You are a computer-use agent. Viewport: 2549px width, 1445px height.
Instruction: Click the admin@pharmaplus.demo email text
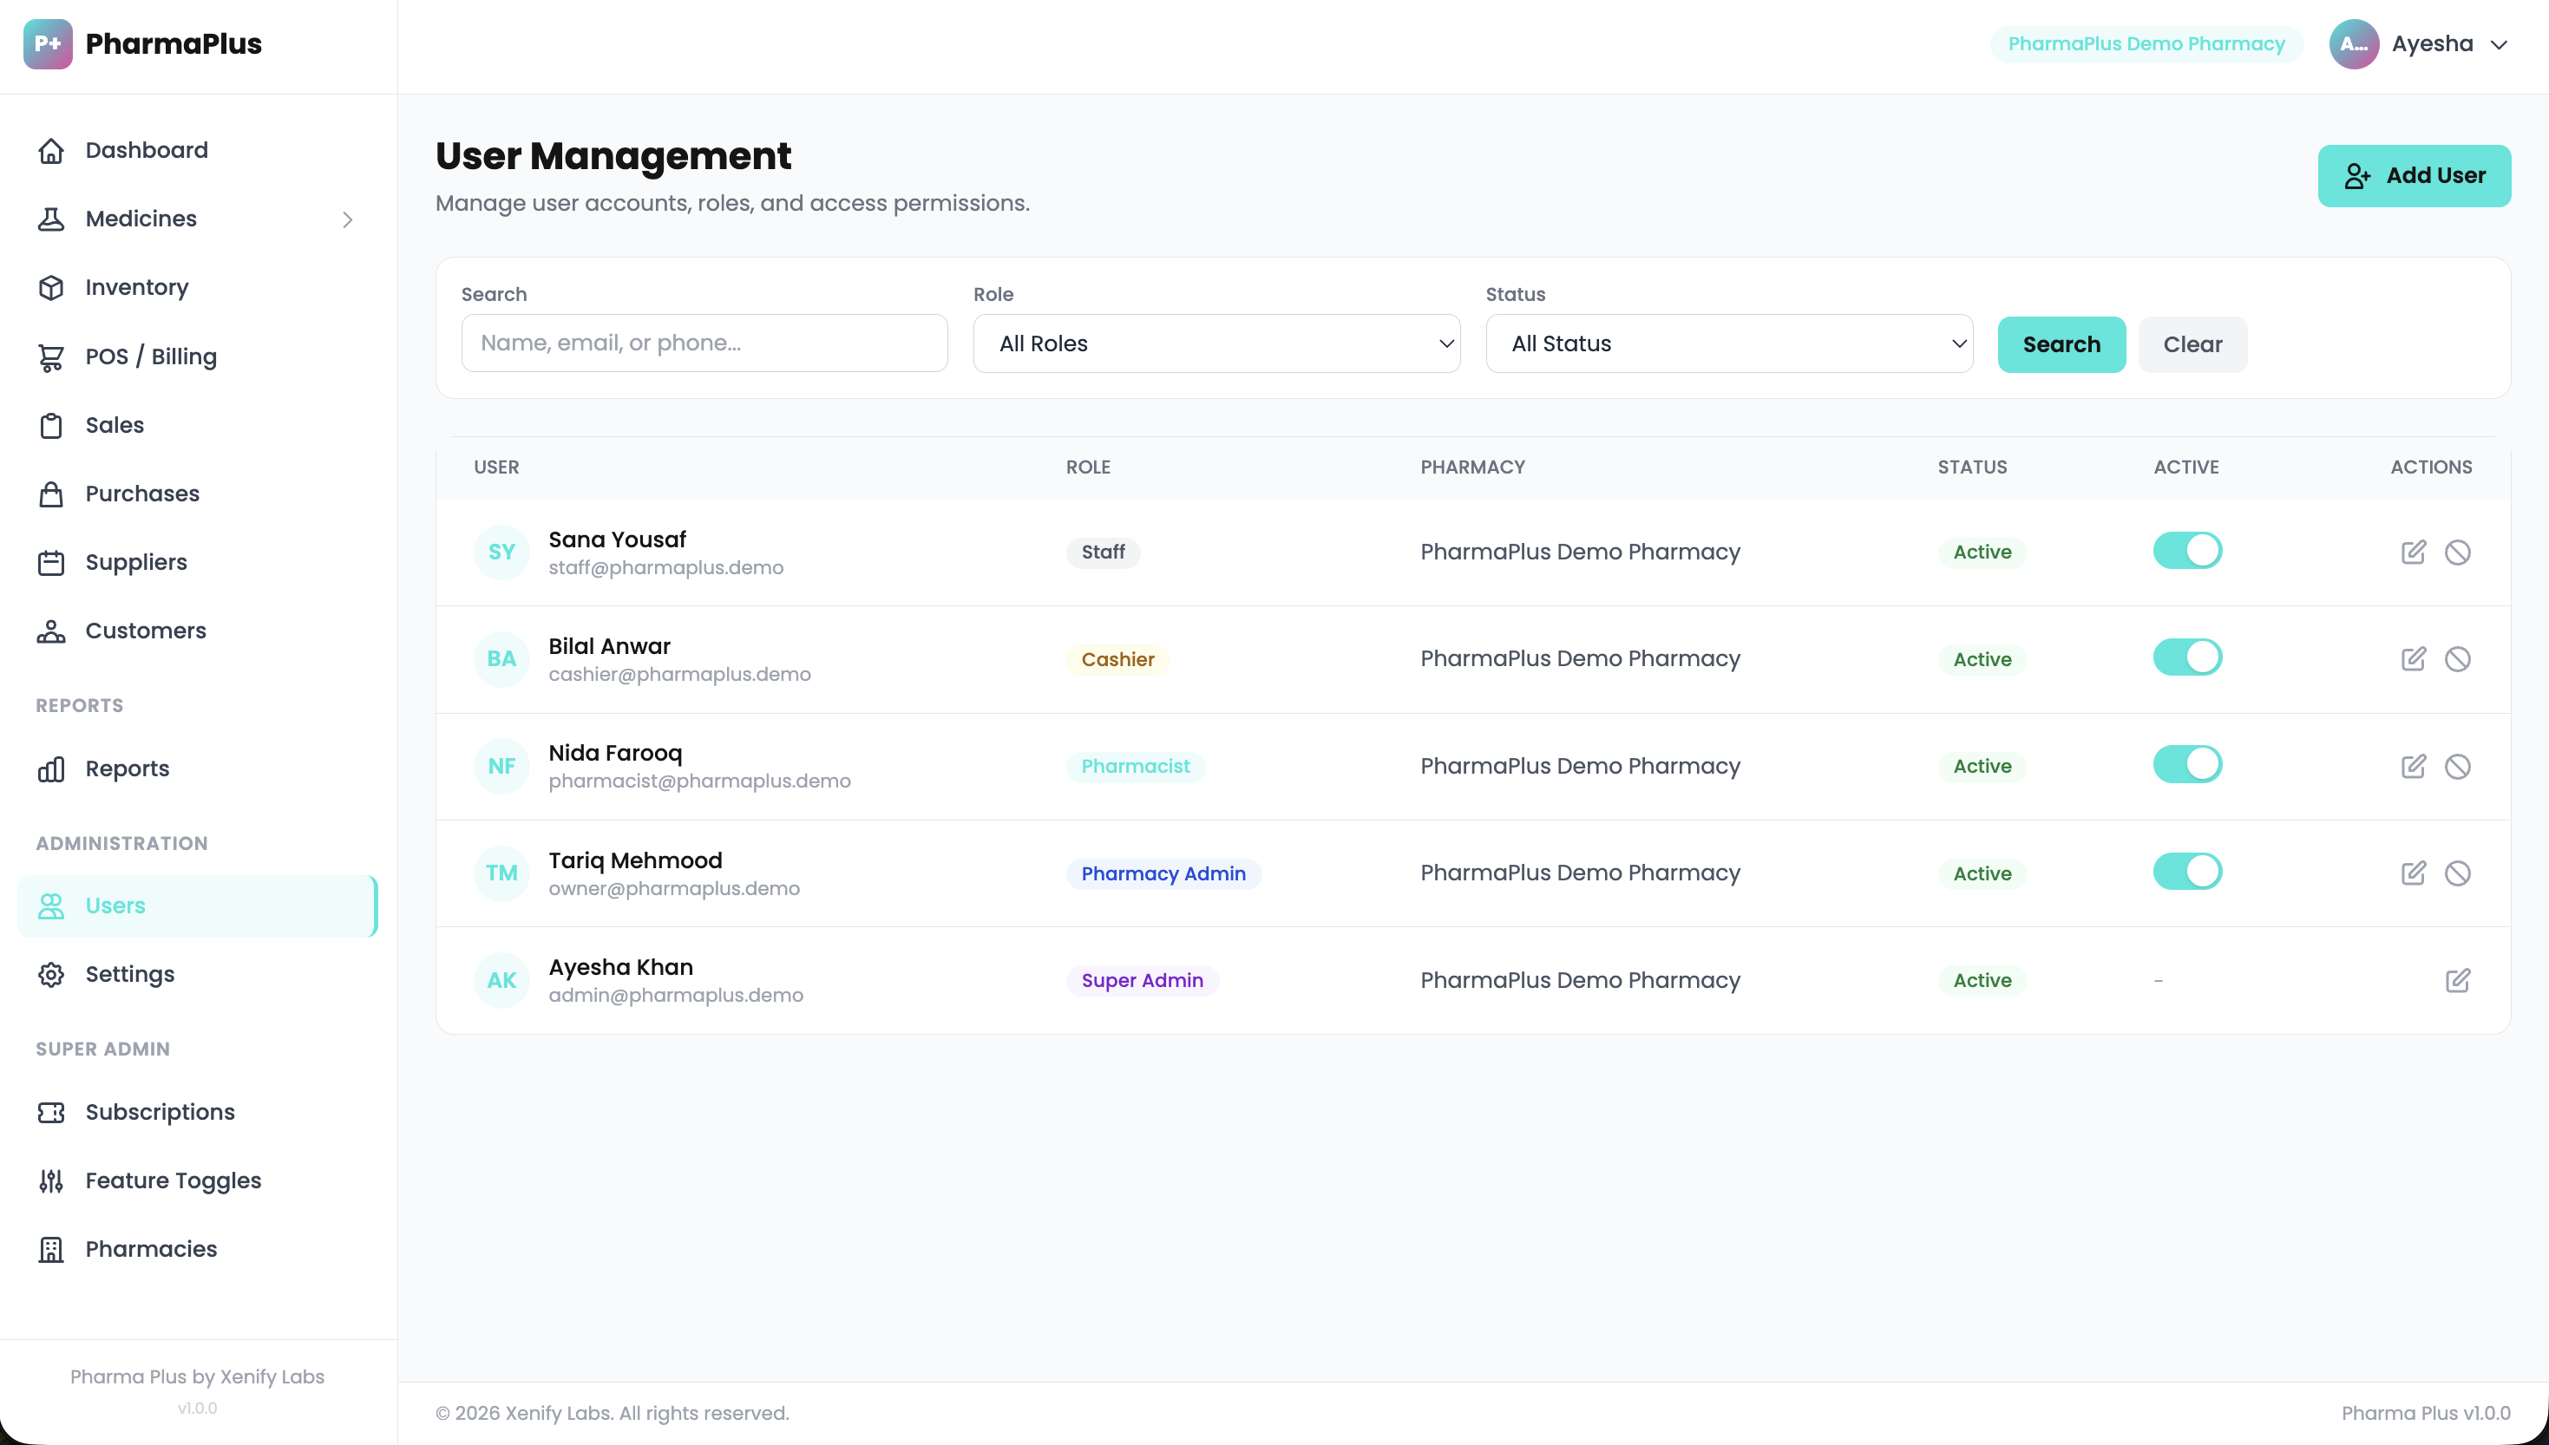tap(676, 996)
